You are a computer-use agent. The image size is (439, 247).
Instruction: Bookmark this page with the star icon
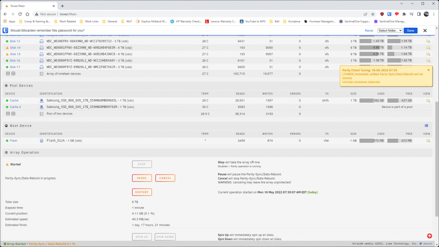tap(373, 14)
